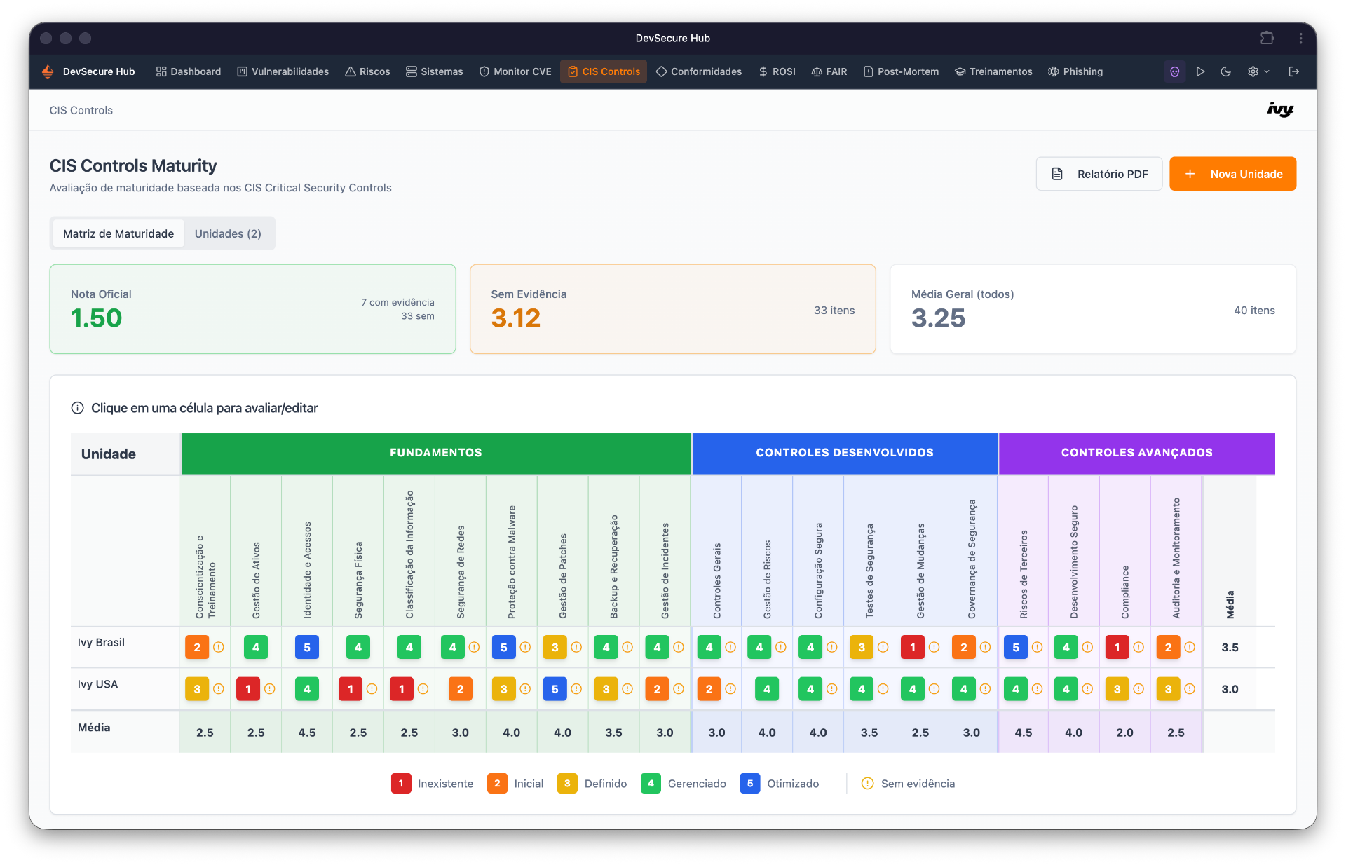Click the Ivy USA row label
Viewport: 1346px width, 865px height.
(97, 684)
